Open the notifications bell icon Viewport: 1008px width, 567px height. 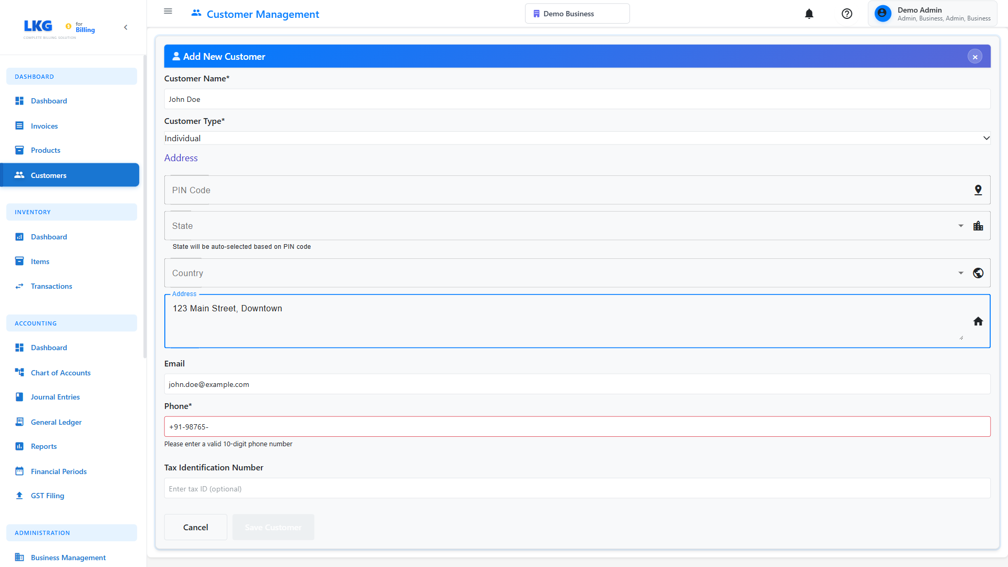click(809, 14)
